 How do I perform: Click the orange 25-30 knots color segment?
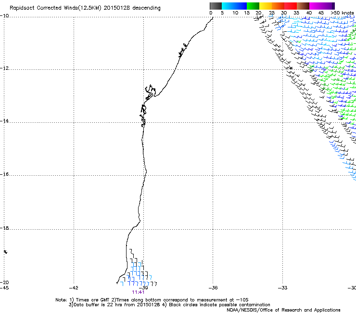point(278,6)
